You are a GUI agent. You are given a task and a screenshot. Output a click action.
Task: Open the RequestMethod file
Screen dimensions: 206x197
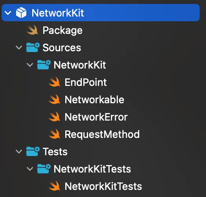click(x=102, y=134)
